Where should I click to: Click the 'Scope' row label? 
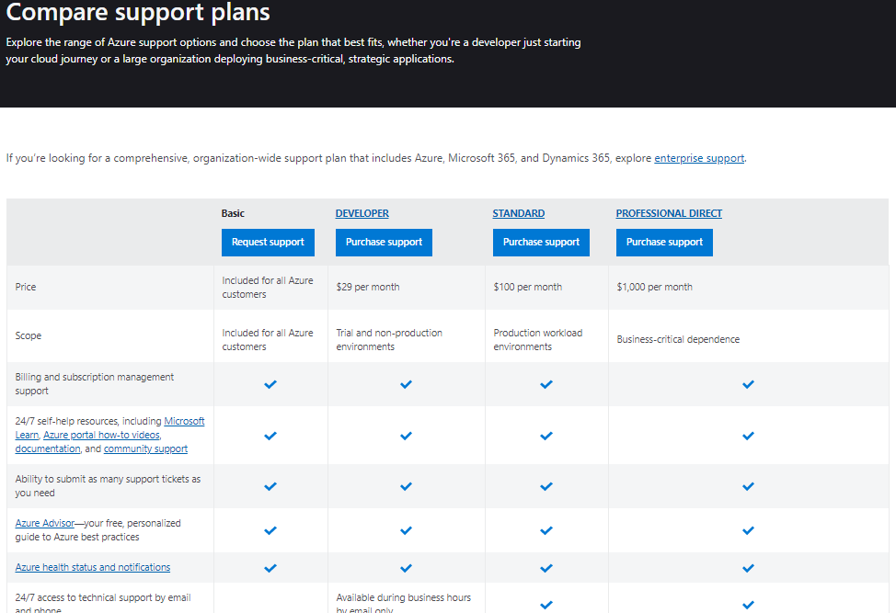[29, 335]
